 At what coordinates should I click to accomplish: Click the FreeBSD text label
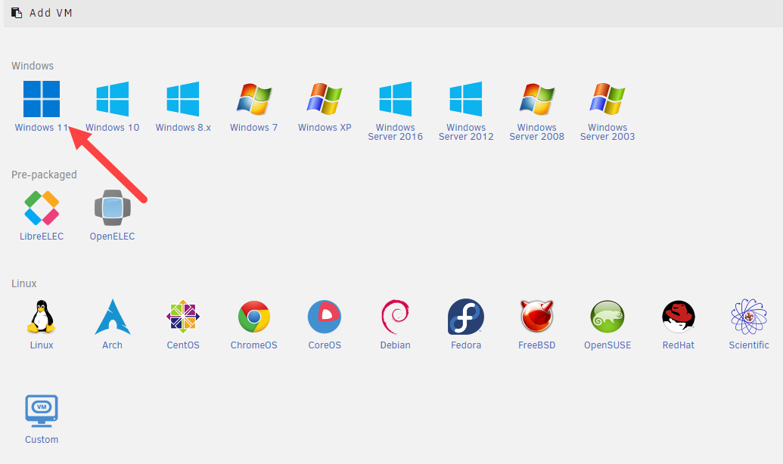coord(537,345)
